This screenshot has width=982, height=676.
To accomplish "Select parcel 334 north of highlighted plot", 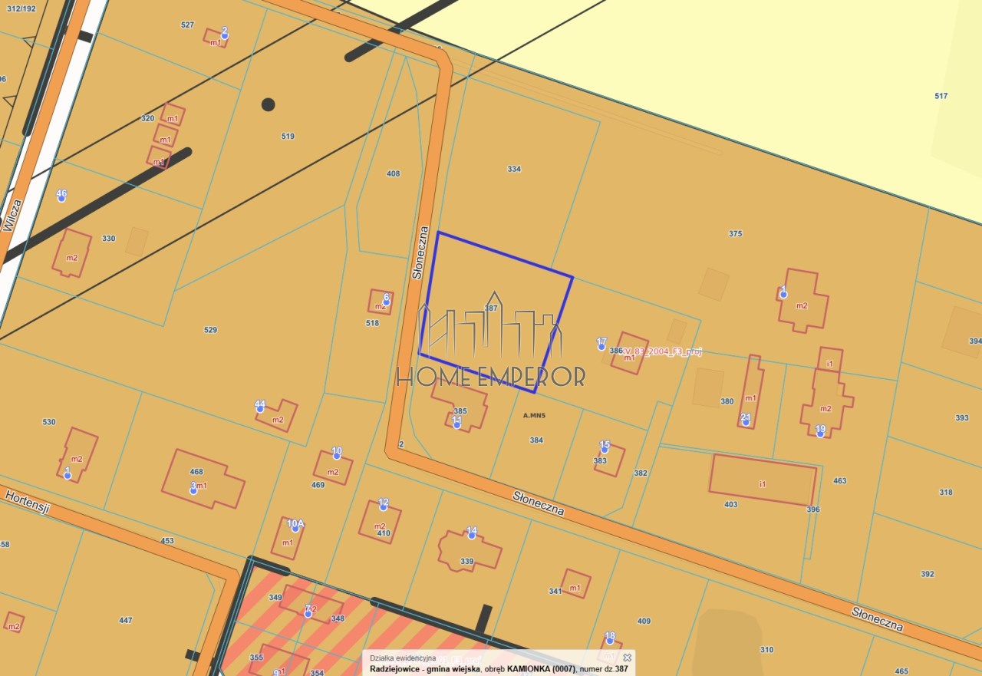I will click(x=514, y=169).
